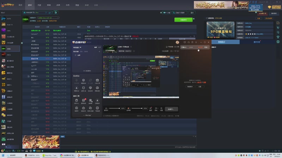Open the beginner guide tab with red dot

[257, 42]
